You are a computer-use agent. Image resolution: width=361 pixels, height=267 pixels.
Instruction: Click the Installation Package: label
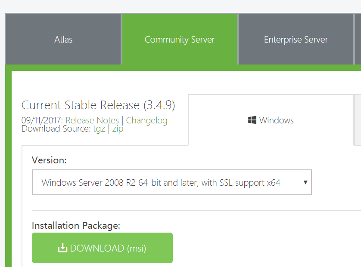[x=76, y=225]
